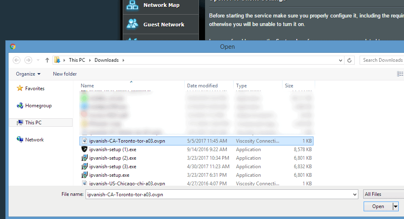
Task: Open the All Files type filter
Action: tap(384, 194)
